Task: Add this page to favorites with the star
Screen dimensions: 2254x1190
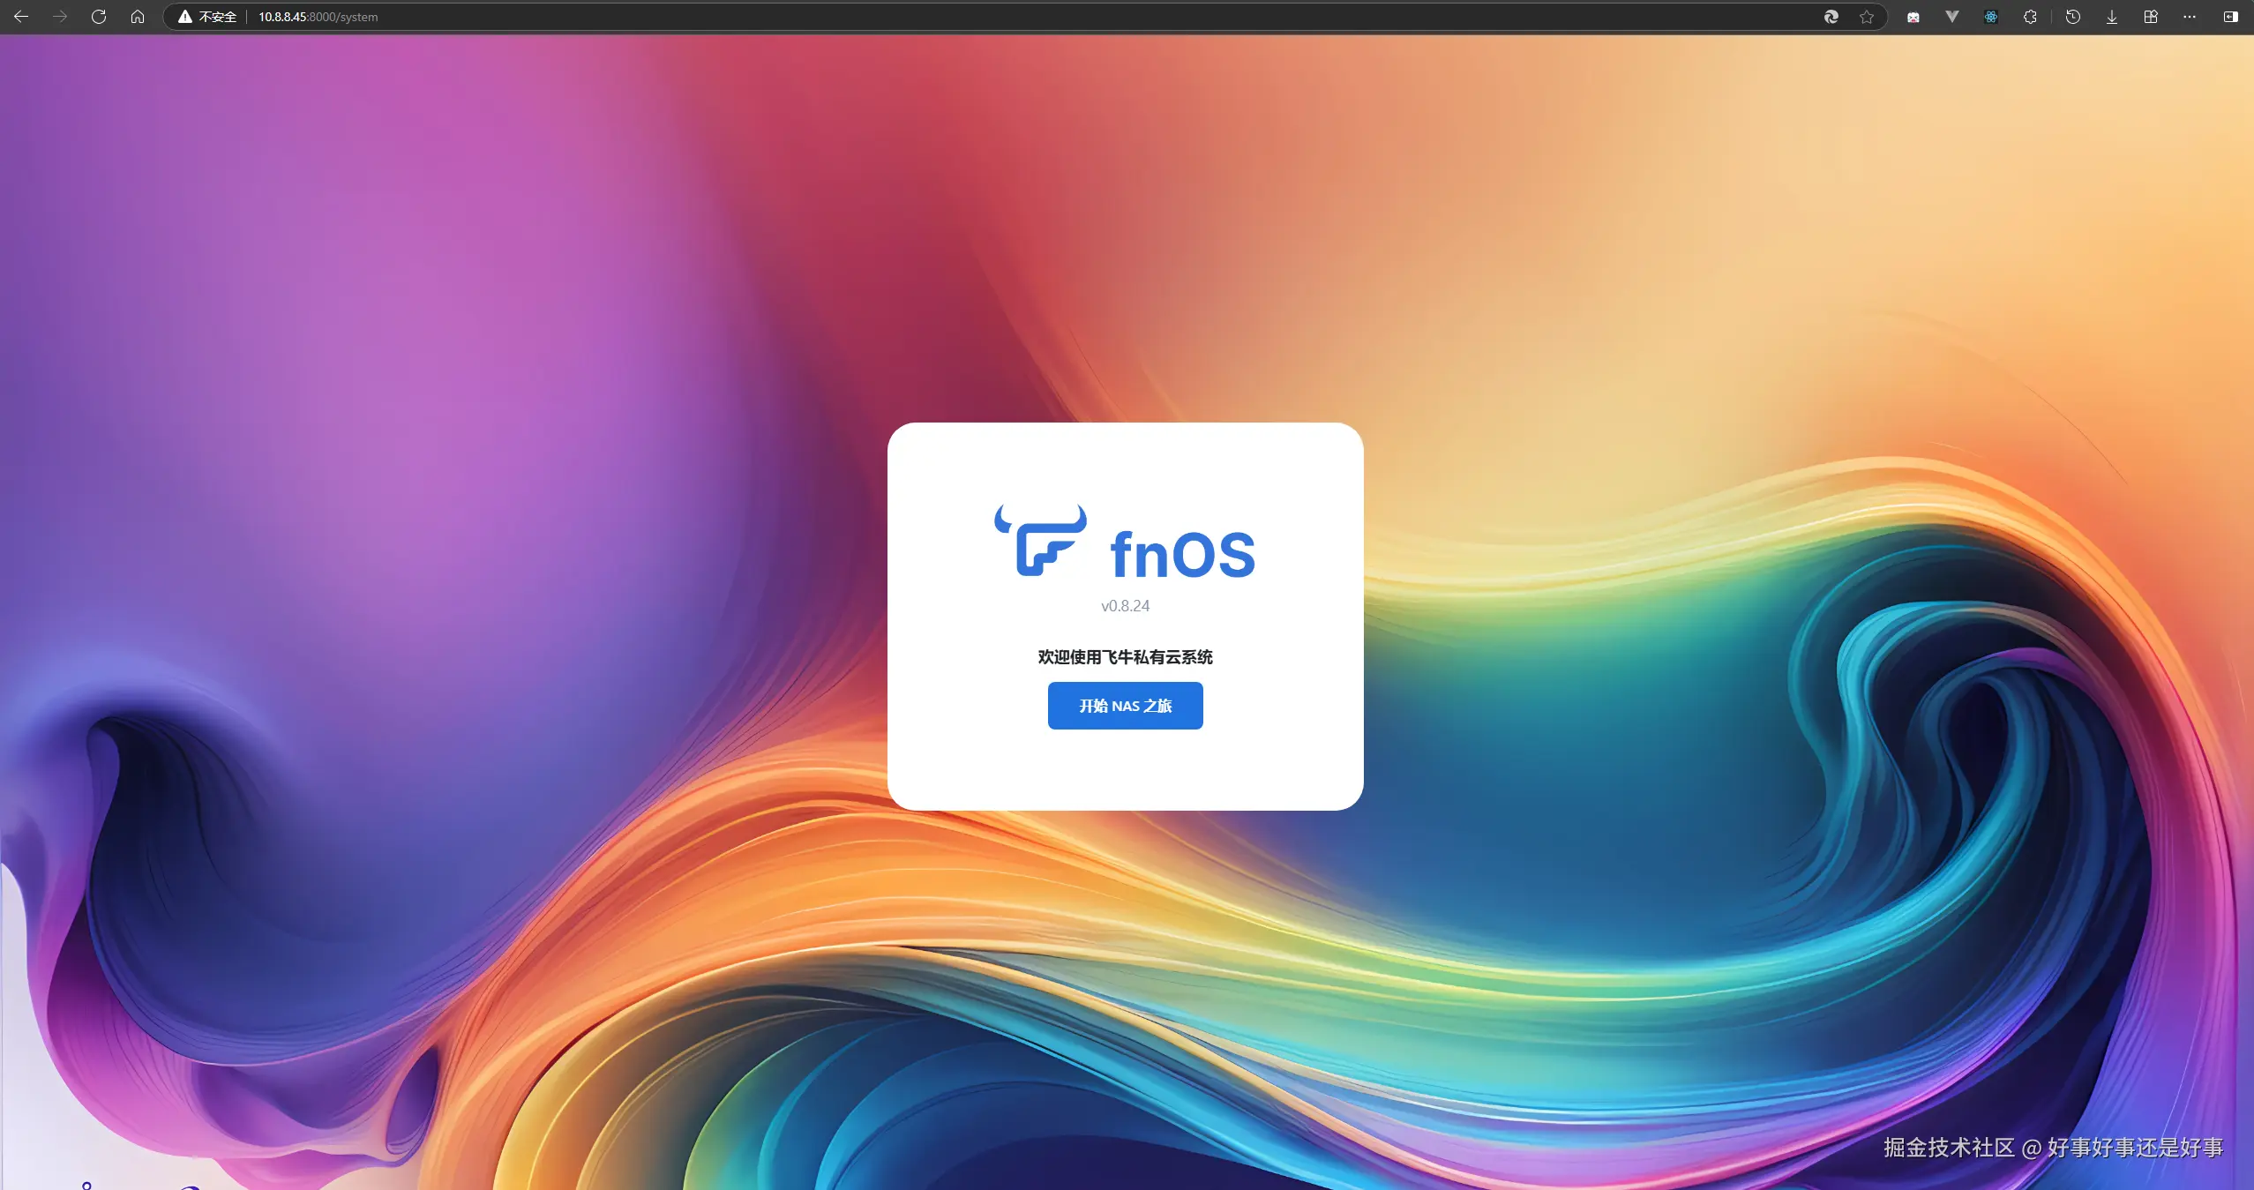Action: click(1867, 17)
